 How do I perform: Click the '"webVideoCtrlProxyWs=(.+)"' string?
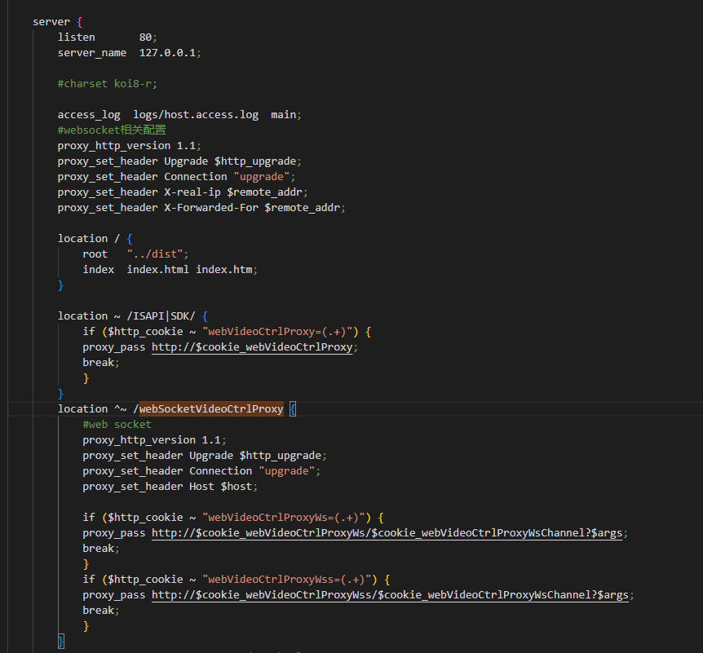click(x=283, y=518)
